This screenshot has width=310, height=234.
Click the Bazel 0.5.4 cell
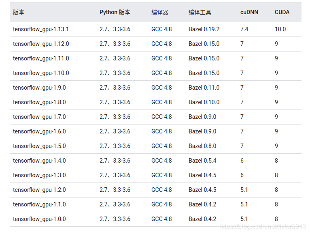[202, 161]
